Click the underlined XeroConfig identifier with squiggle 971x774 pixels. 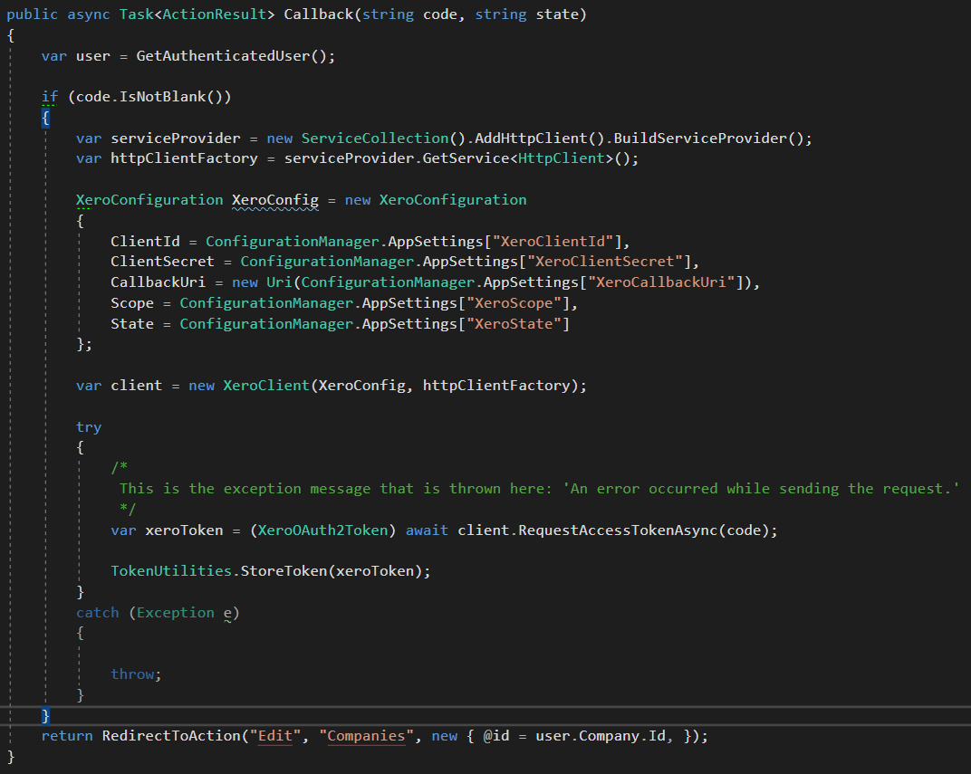(275, 199)
